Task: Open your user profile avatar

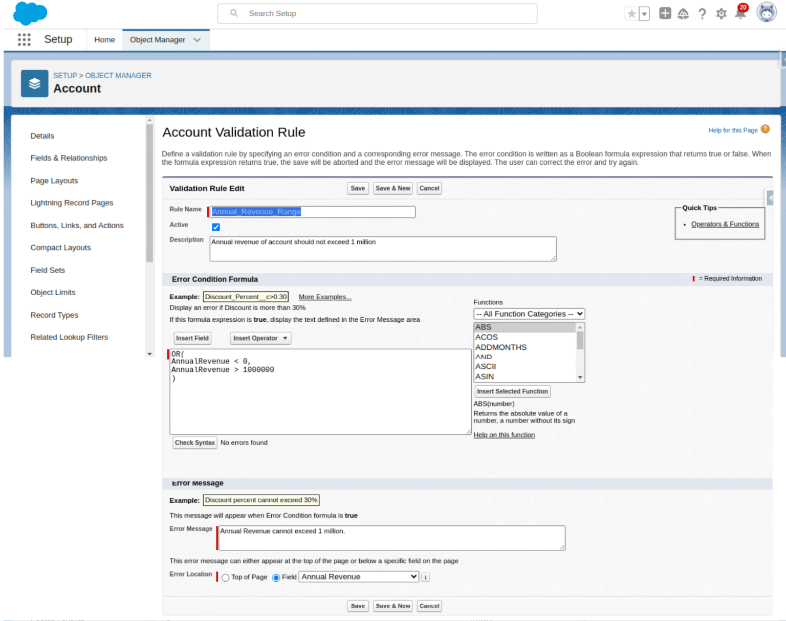Action: [766, 13]
